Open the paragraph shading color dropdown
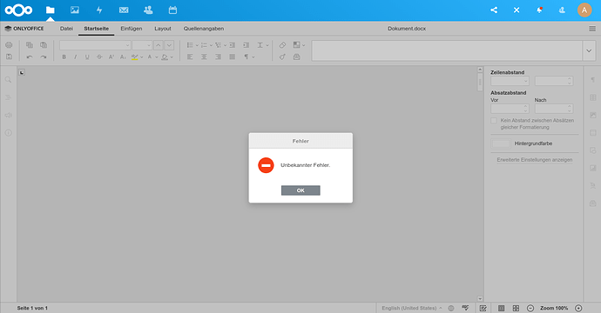This screenshot has width=601, height=313. pos(172,57)
